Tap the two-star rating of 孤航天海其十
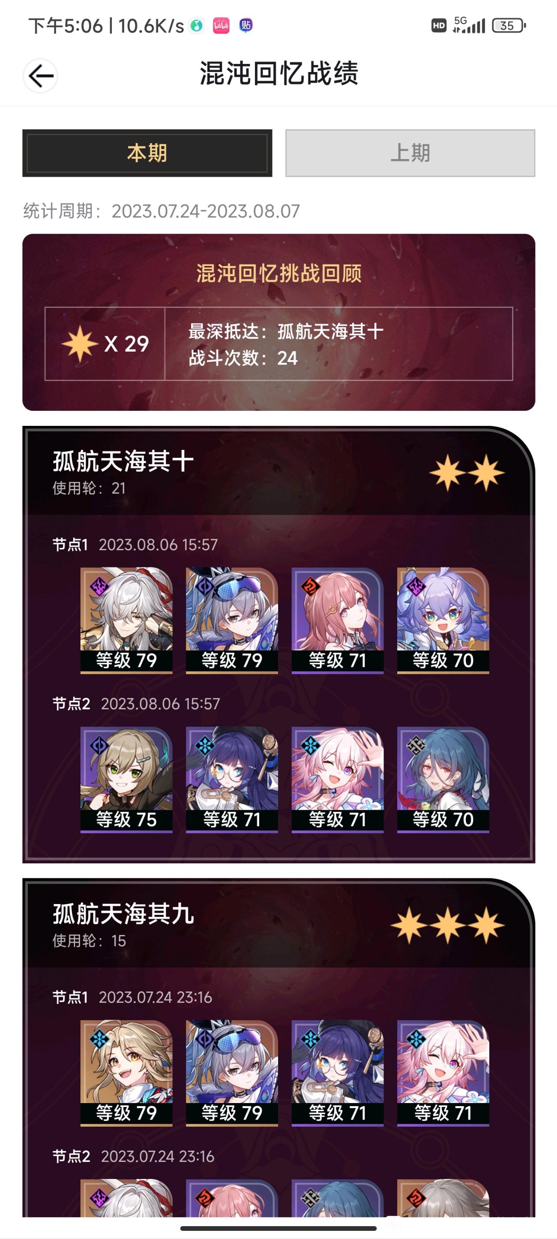The image size is (557, 1239). 467,472
